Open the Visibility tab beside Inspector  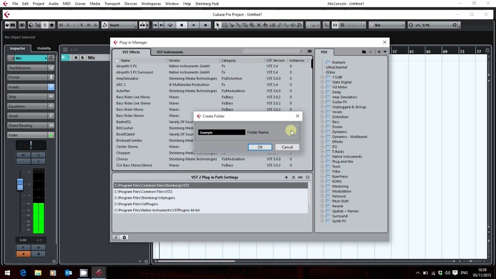pyautogui.click(x=44, y=48)
